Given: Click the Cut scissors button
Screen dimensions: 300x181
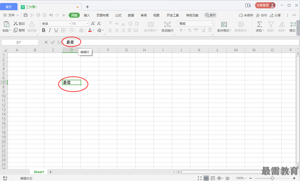Looking at the screenshot, I should coord(19,24).
